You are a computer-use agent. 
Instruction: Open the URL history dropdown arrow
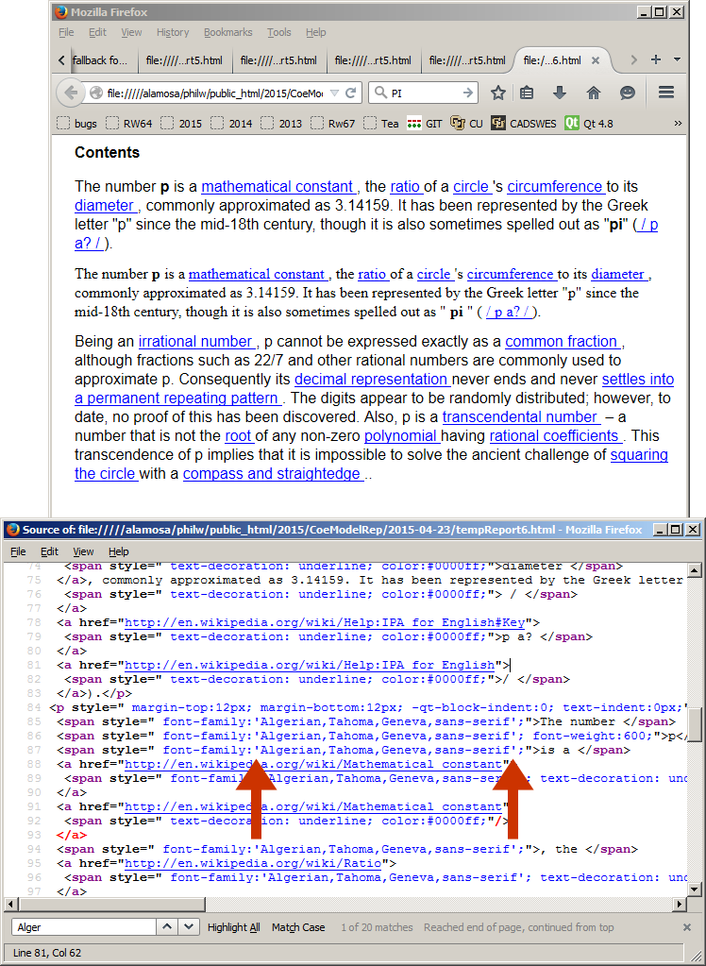[334, 93]
